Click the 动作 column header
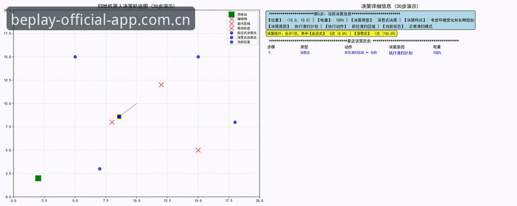The width and height of the screenshot is (517, 206). [348, 47]
